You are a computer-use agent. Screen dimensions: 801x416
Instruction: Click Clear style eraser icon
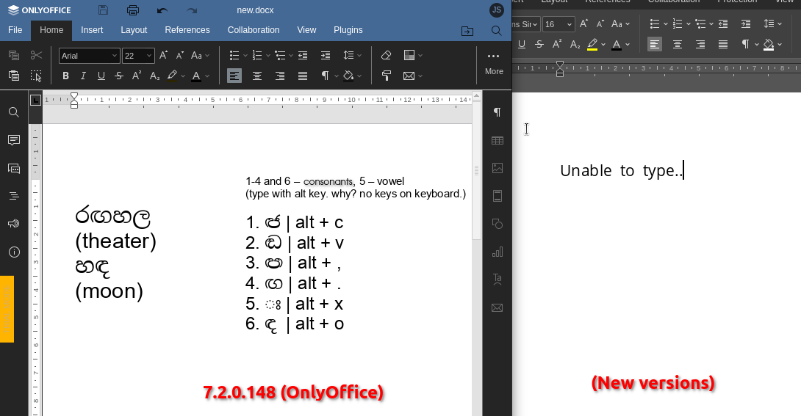[387, 55]
